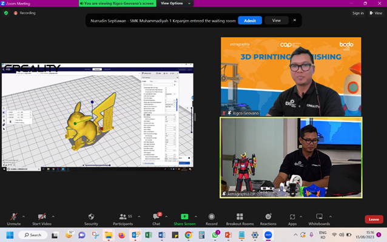
Task: Open the Reactions menu
Action: [x=268, y=220]
